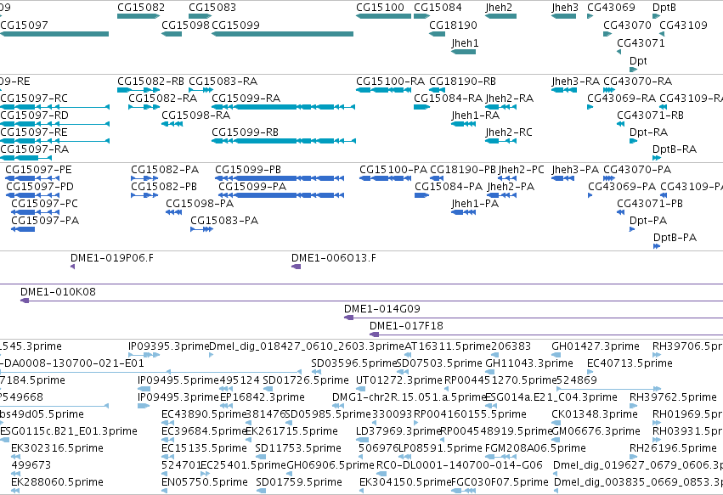This screenshot has height=495, width=723.
Task: Select the DME1-019P06.F BAC end
Action: pos(72,267)
